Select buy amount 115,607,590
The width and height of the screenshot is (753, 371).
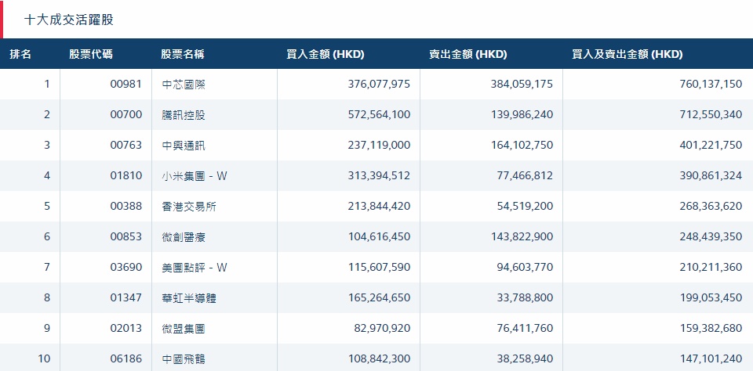[x=379, y=267]
